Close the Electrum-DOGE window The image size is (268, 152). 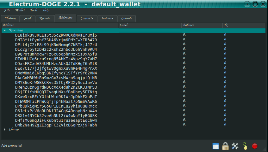(x=263, y=4)
